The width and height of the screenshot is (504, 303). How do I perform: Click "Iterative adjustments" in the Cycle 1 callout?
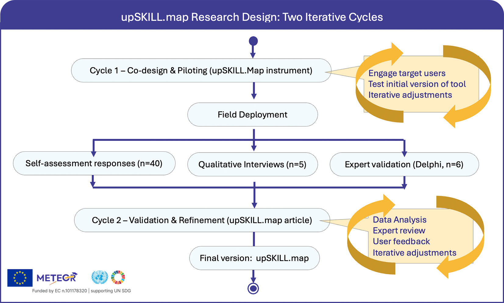pos(410,95)
